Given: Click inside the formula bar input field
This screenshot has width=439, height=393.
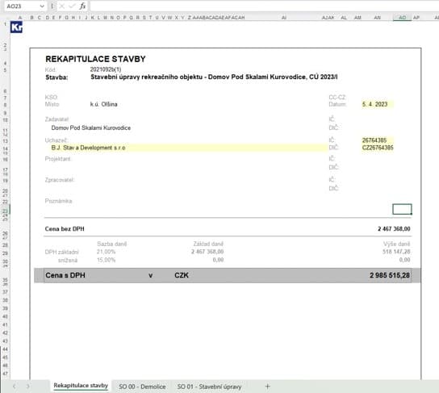Looking at the screenshot, I should [263, 6].
